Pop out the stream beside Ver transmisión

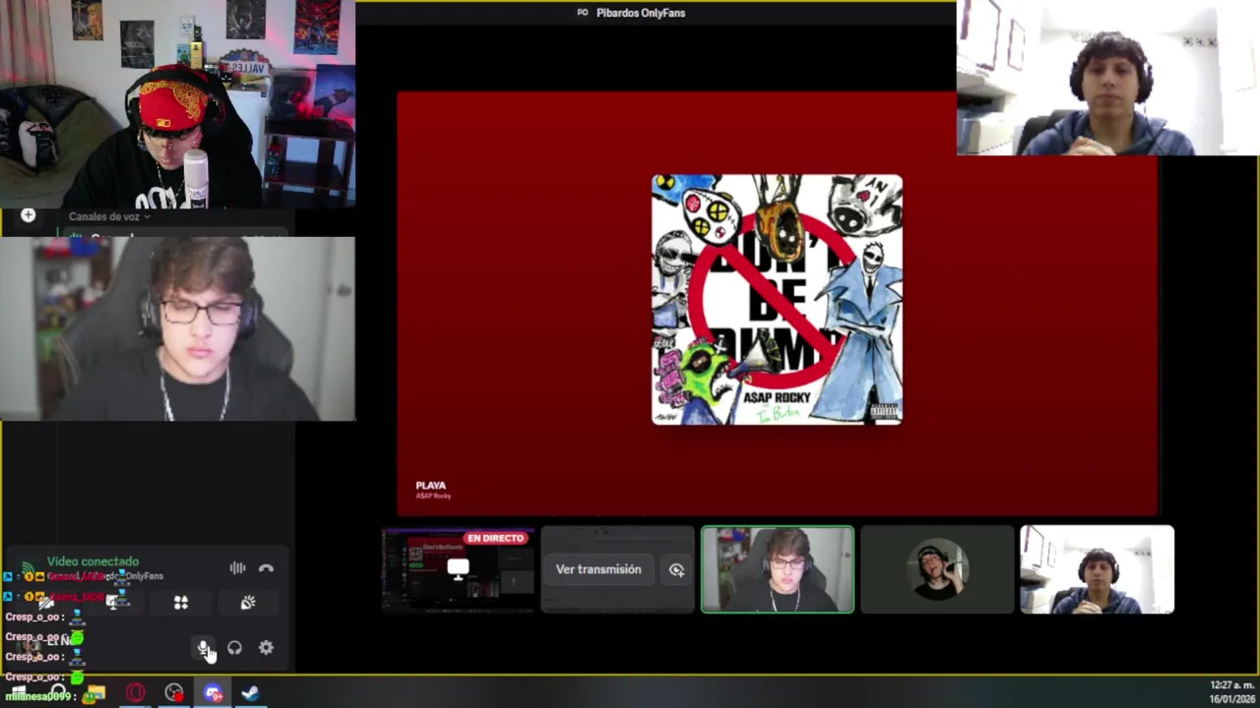(676, 569)
